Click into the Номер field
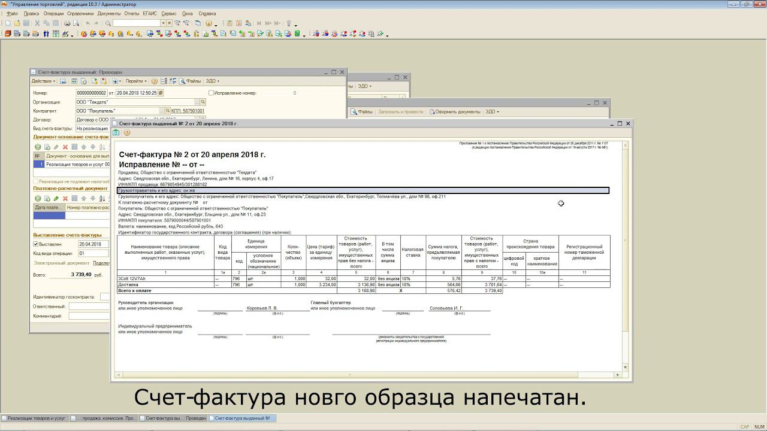 pyautogui.click(x=92, y=93)
